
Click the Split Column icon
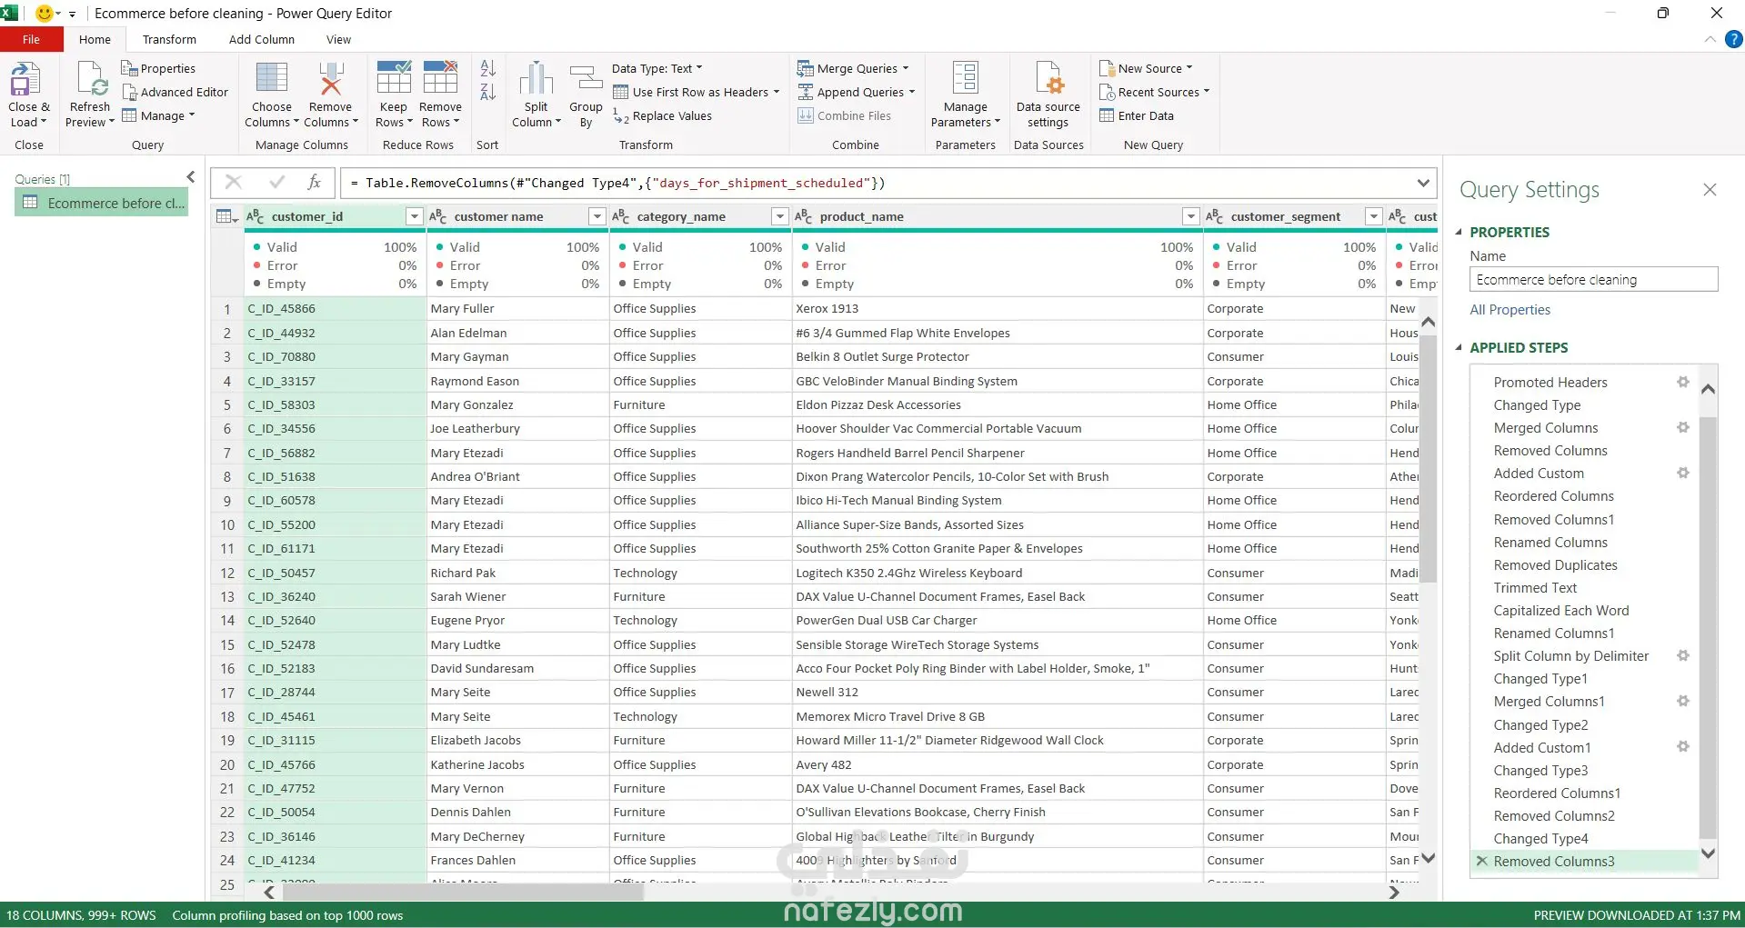(x=536, y=80)
